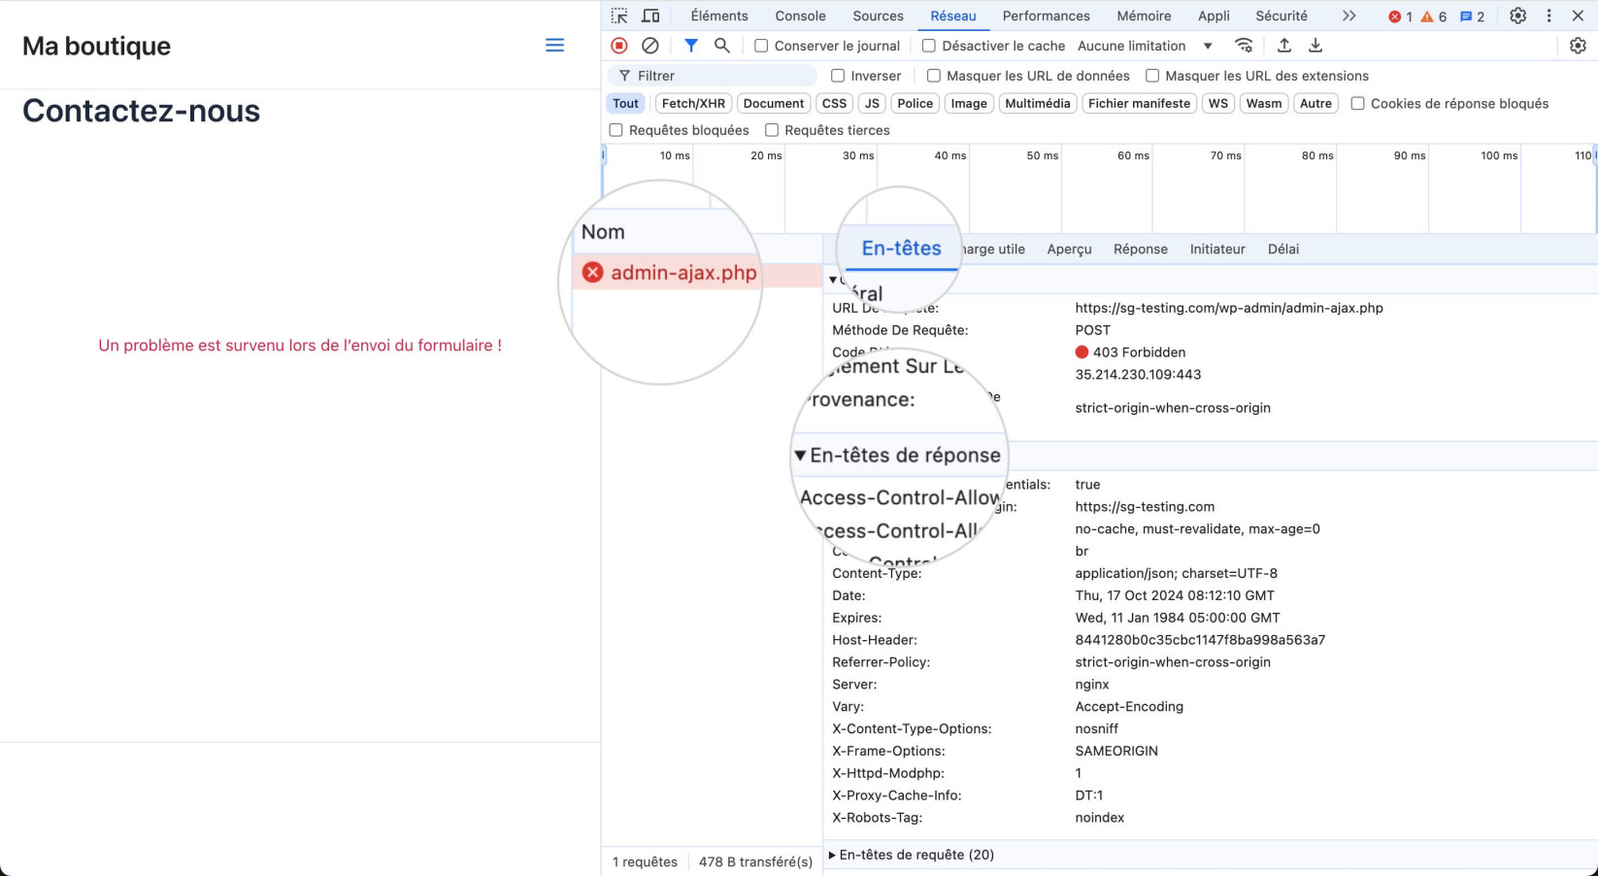Open network panel settings gear
Viewport: 1598px width, 876px height.
[1578, 46]
